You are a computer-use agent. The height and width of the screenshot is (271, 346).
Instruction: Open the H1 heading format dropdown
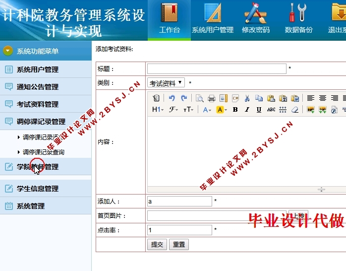158,110
